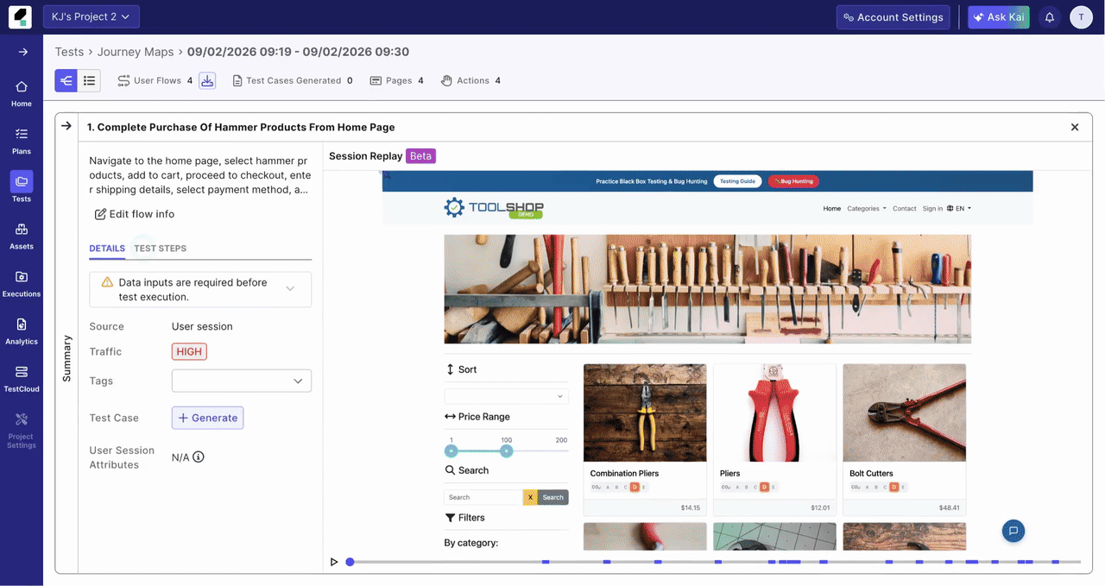
Task: Go to Assets in sidebar
Action: coord(22,236)
